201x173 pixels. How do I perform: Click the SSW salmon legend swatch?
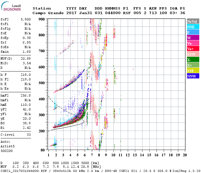pos(192,54)
